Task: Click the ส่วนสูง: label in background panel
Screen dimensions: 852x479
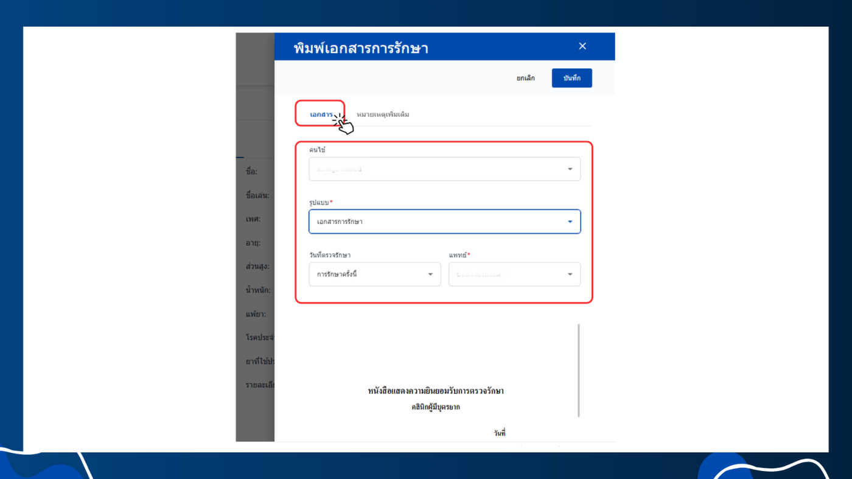Action: click(x=257, y=266)
